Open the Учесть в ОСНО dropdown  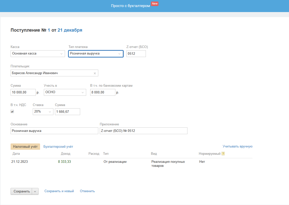(65, 92)
